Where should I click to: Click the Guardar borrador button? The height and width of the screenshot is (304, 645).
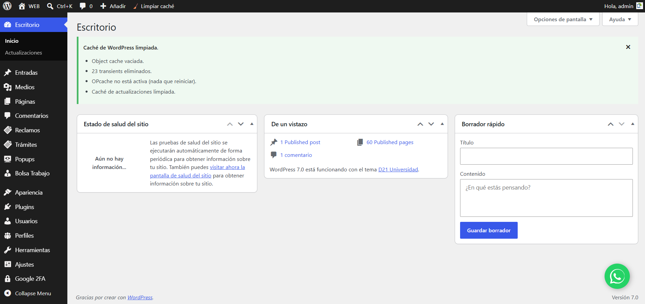click(489, 230)
